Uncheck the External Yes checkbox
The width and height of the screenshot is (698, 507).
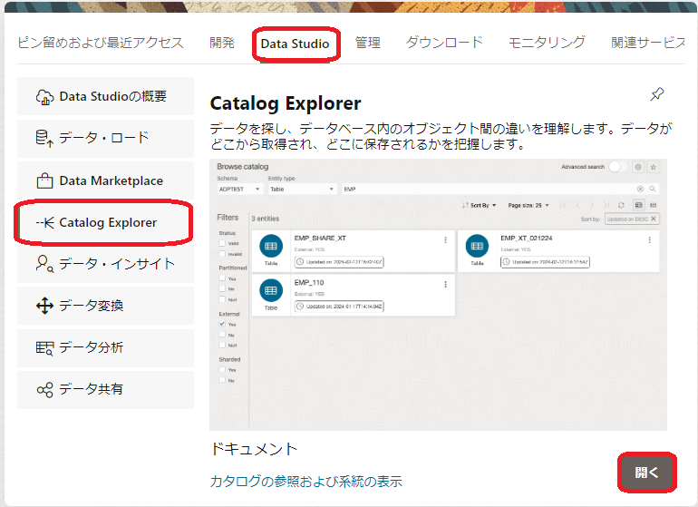point(223,323)
